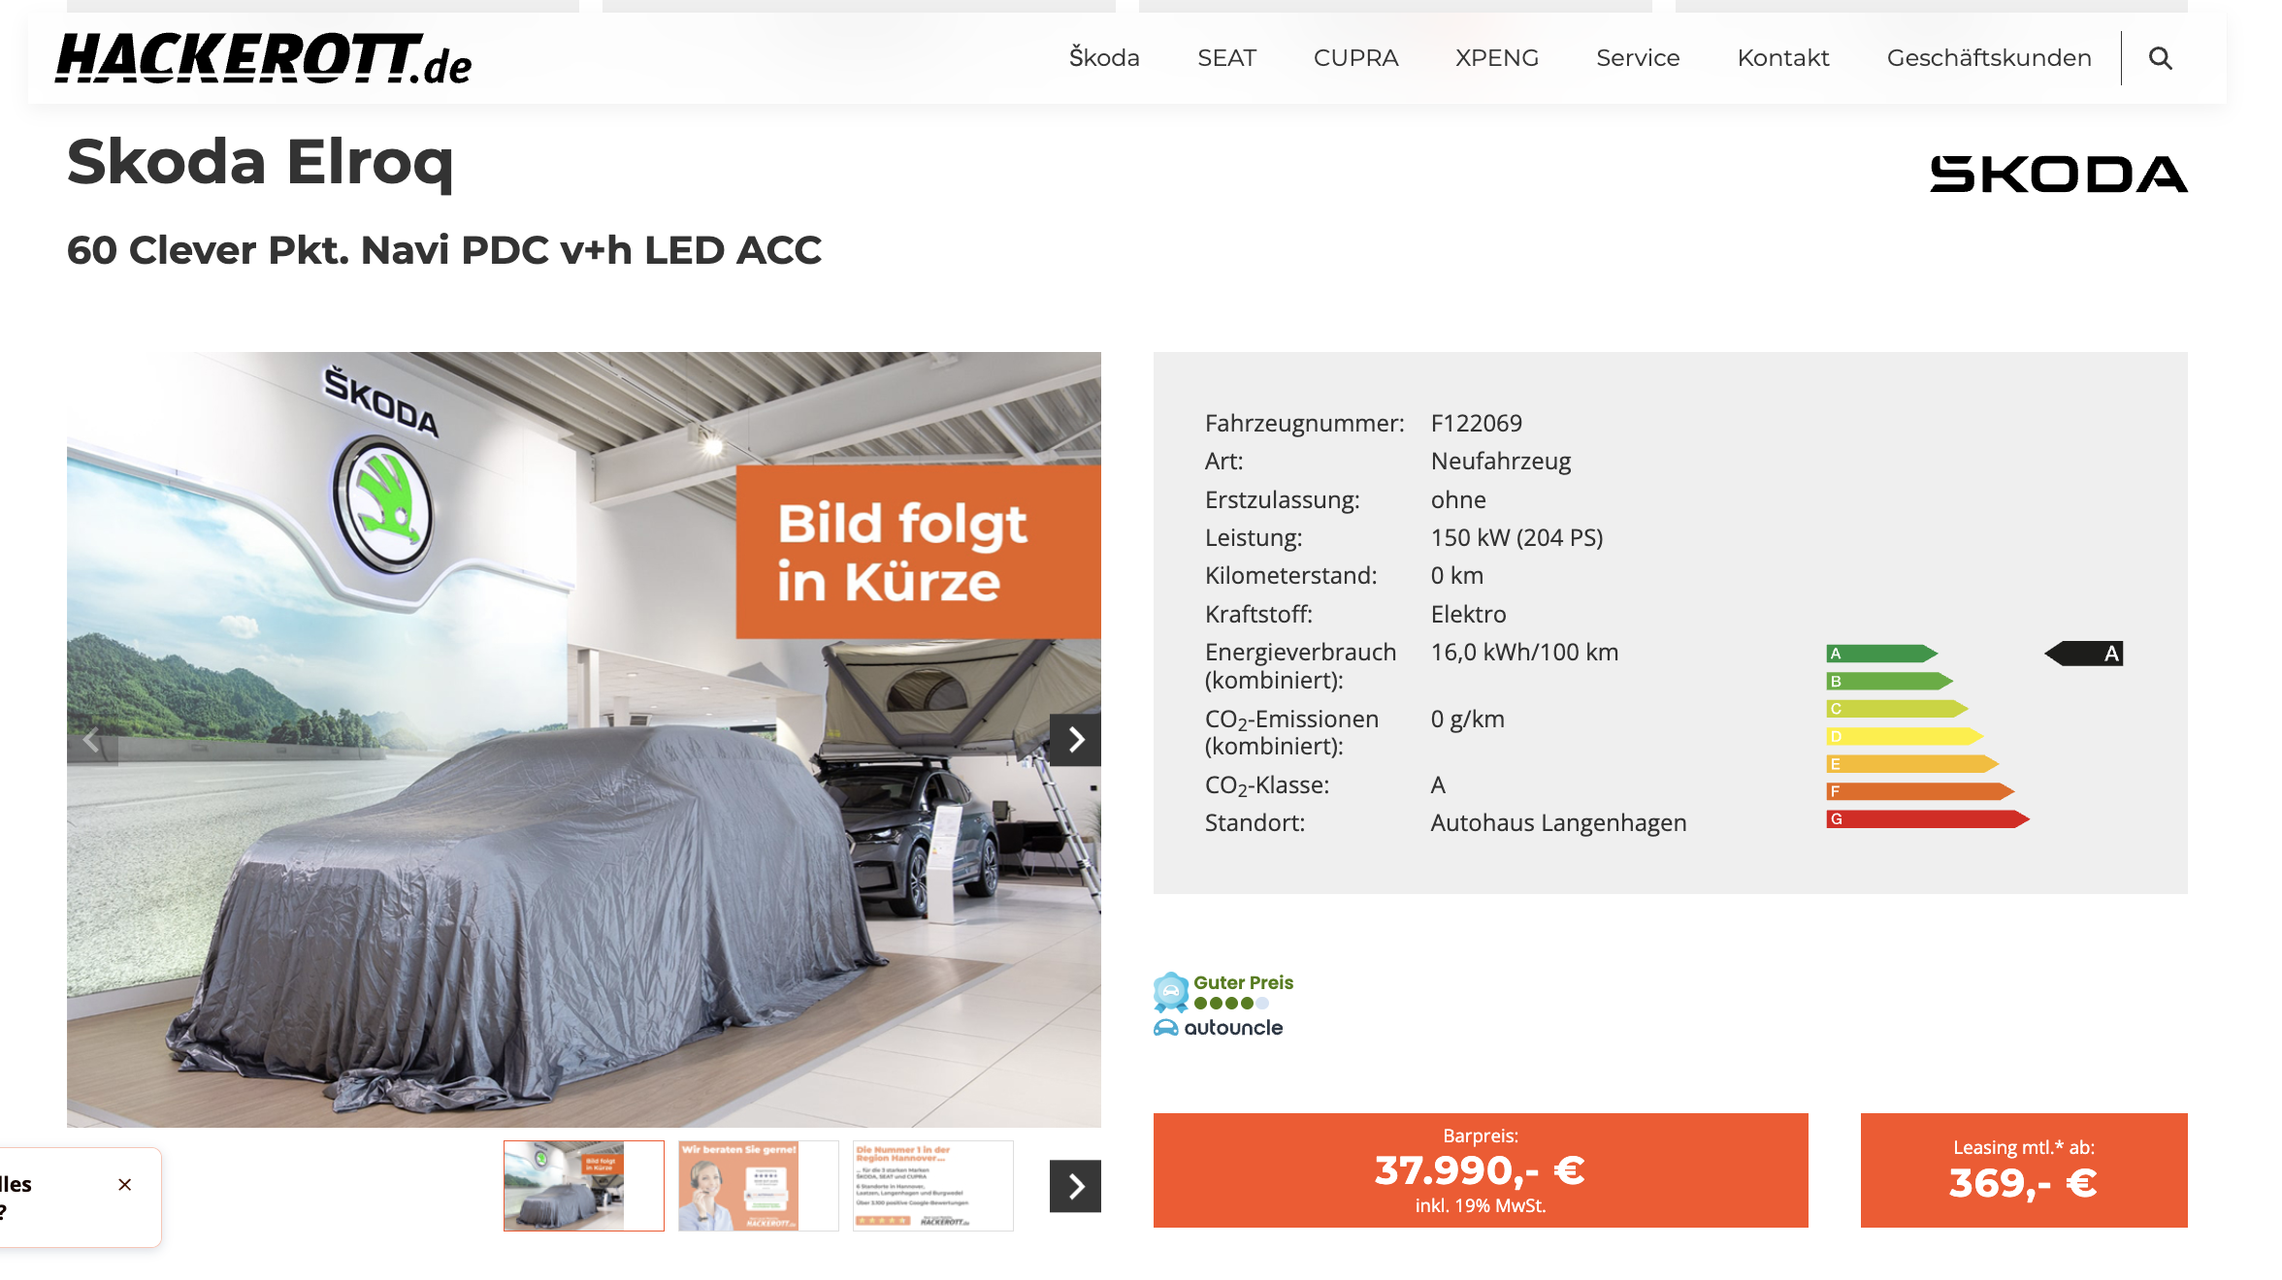
Task: Open the SEAT menu item
Action: pyautogui.click(x=1226, y=58)
